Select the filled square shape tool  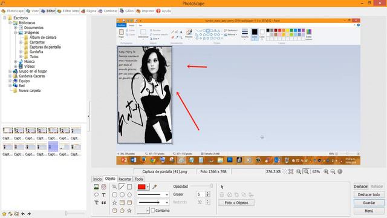122,203
